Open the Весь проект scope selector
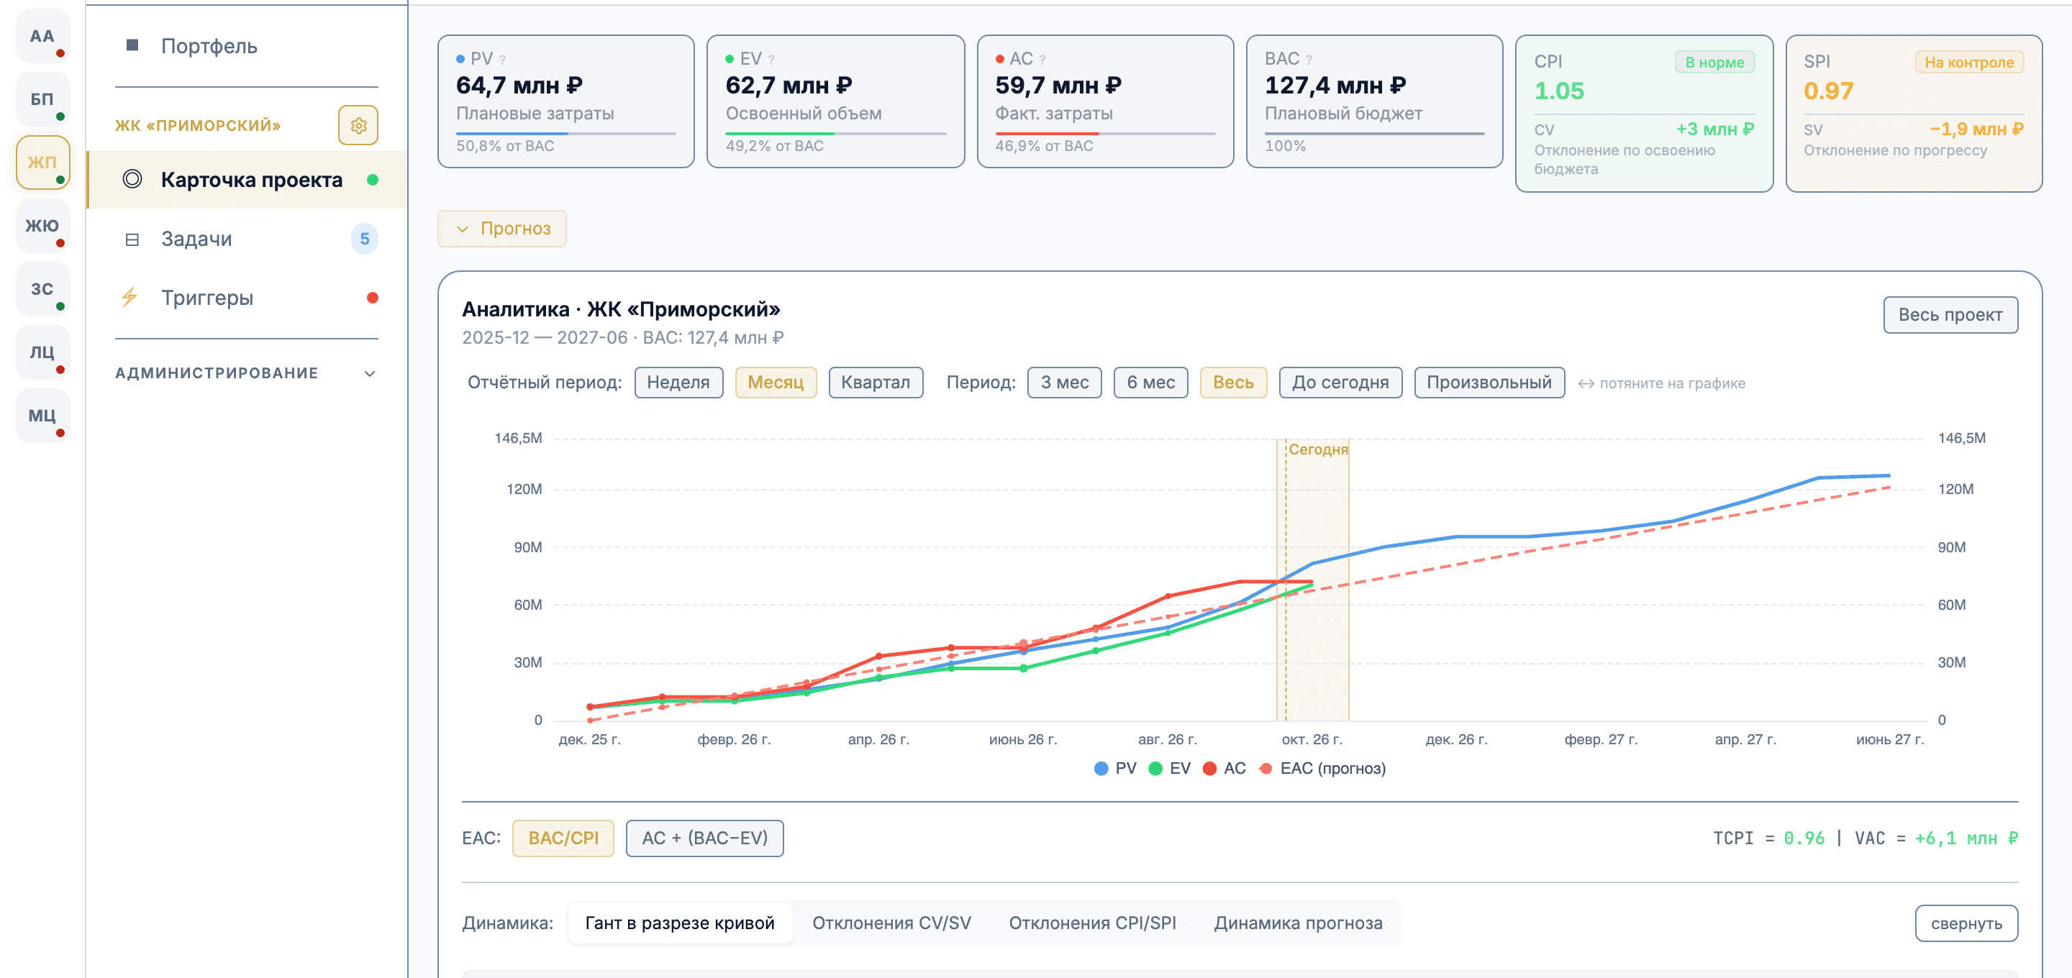Image resolution: width=2072 pixels, height=978 pixels. coord(1950,315)
